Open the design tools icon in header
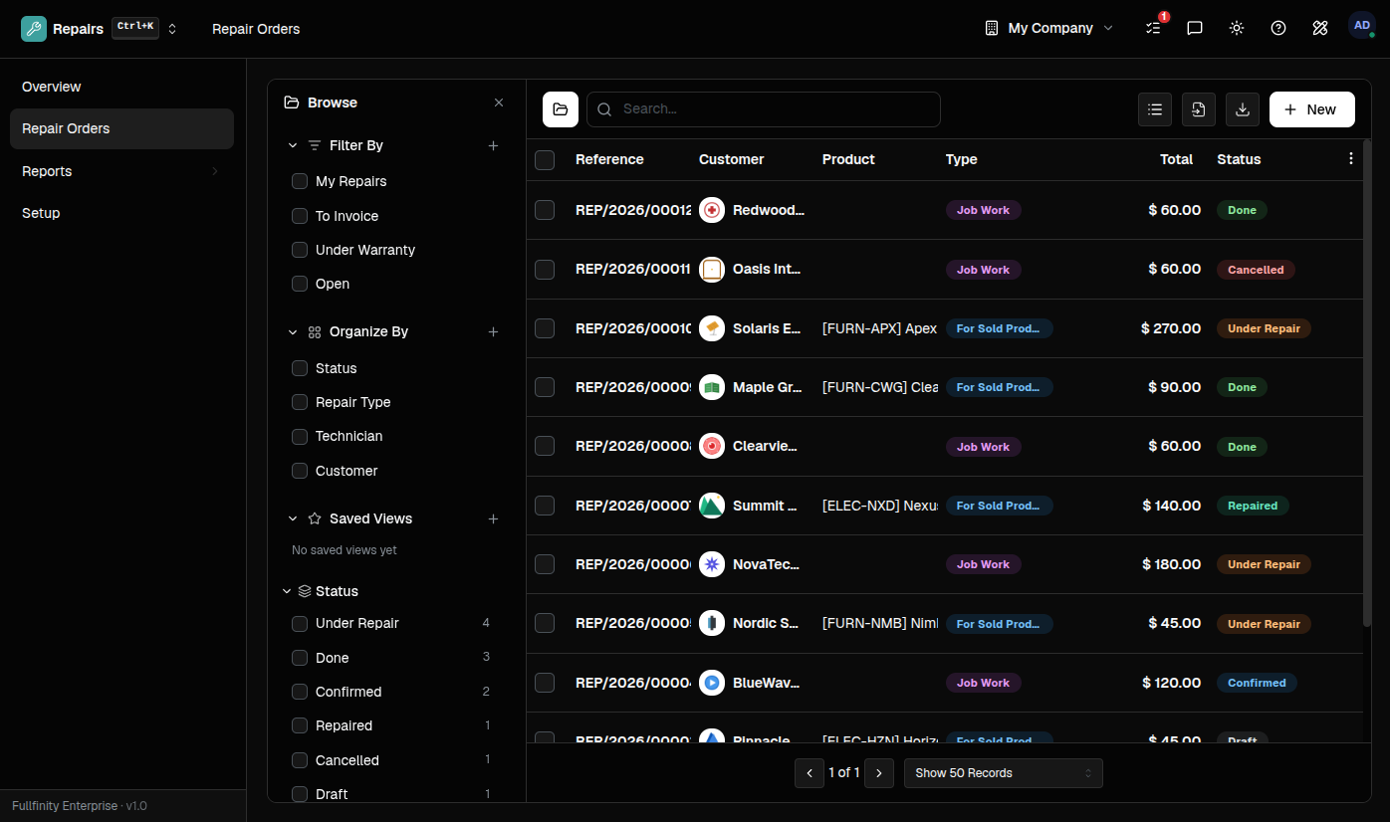Image resolution: width=1390 pixels, height=822 pixels. tap(1320, 28)
